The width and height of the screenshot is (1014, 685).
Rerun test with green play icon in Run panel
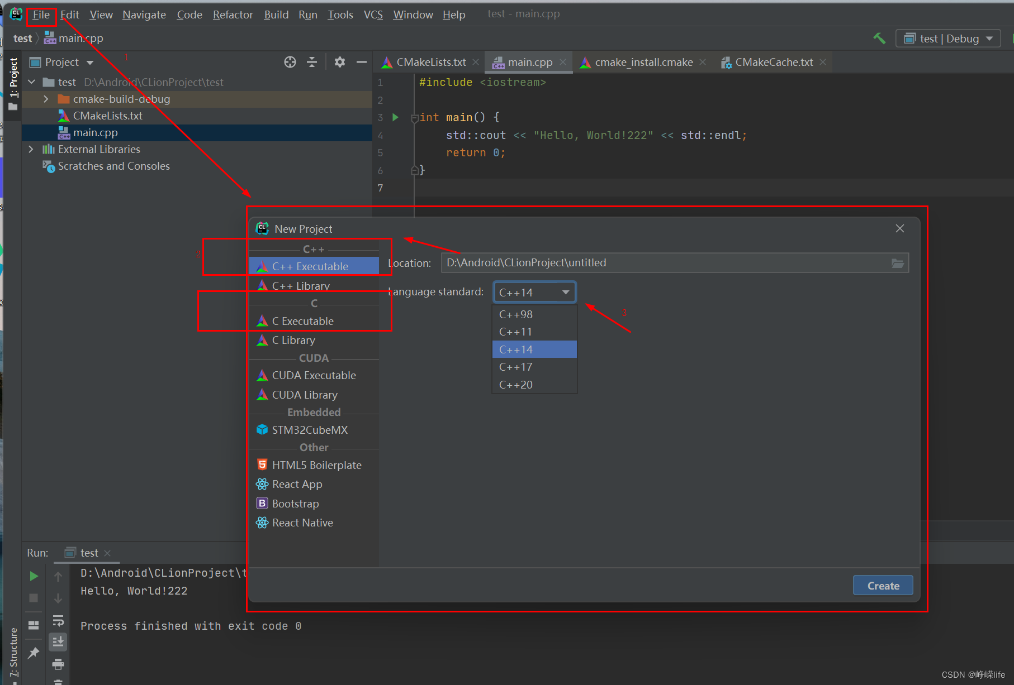pyautogui.click(x=34, y=576)
